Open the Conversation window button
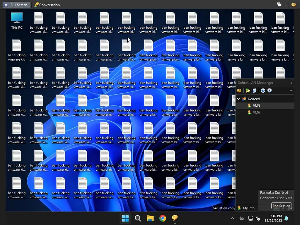 47,5
